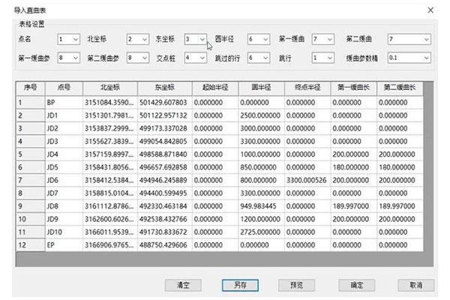
Task: Cancel the dialog with 取消
Action: 416,285
